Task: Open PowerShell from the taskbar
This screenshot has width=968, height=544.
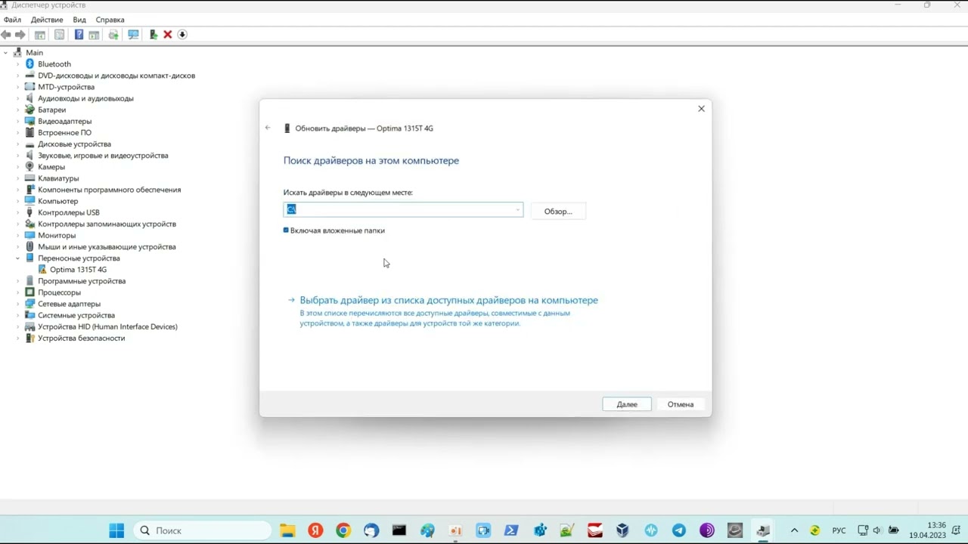Action: pos(511,530)
